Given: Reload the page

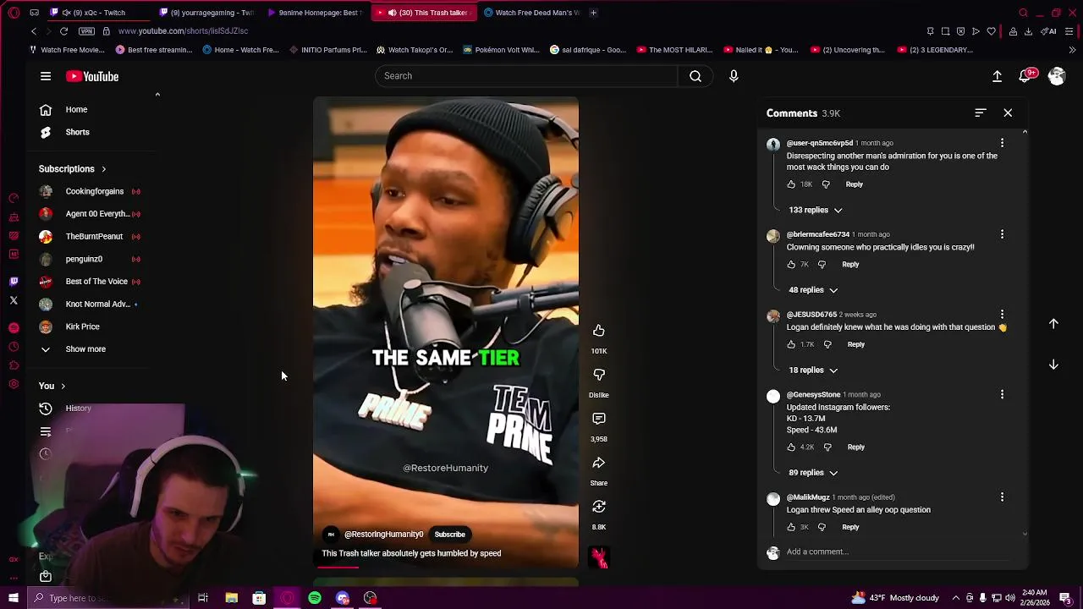Looking at the screenshot, I should coord(63,31).
